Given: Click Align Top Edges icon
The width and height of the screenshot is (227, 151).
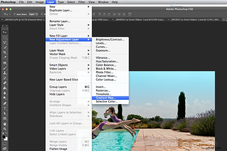Looking at the screenshot, I should (100, 14).
